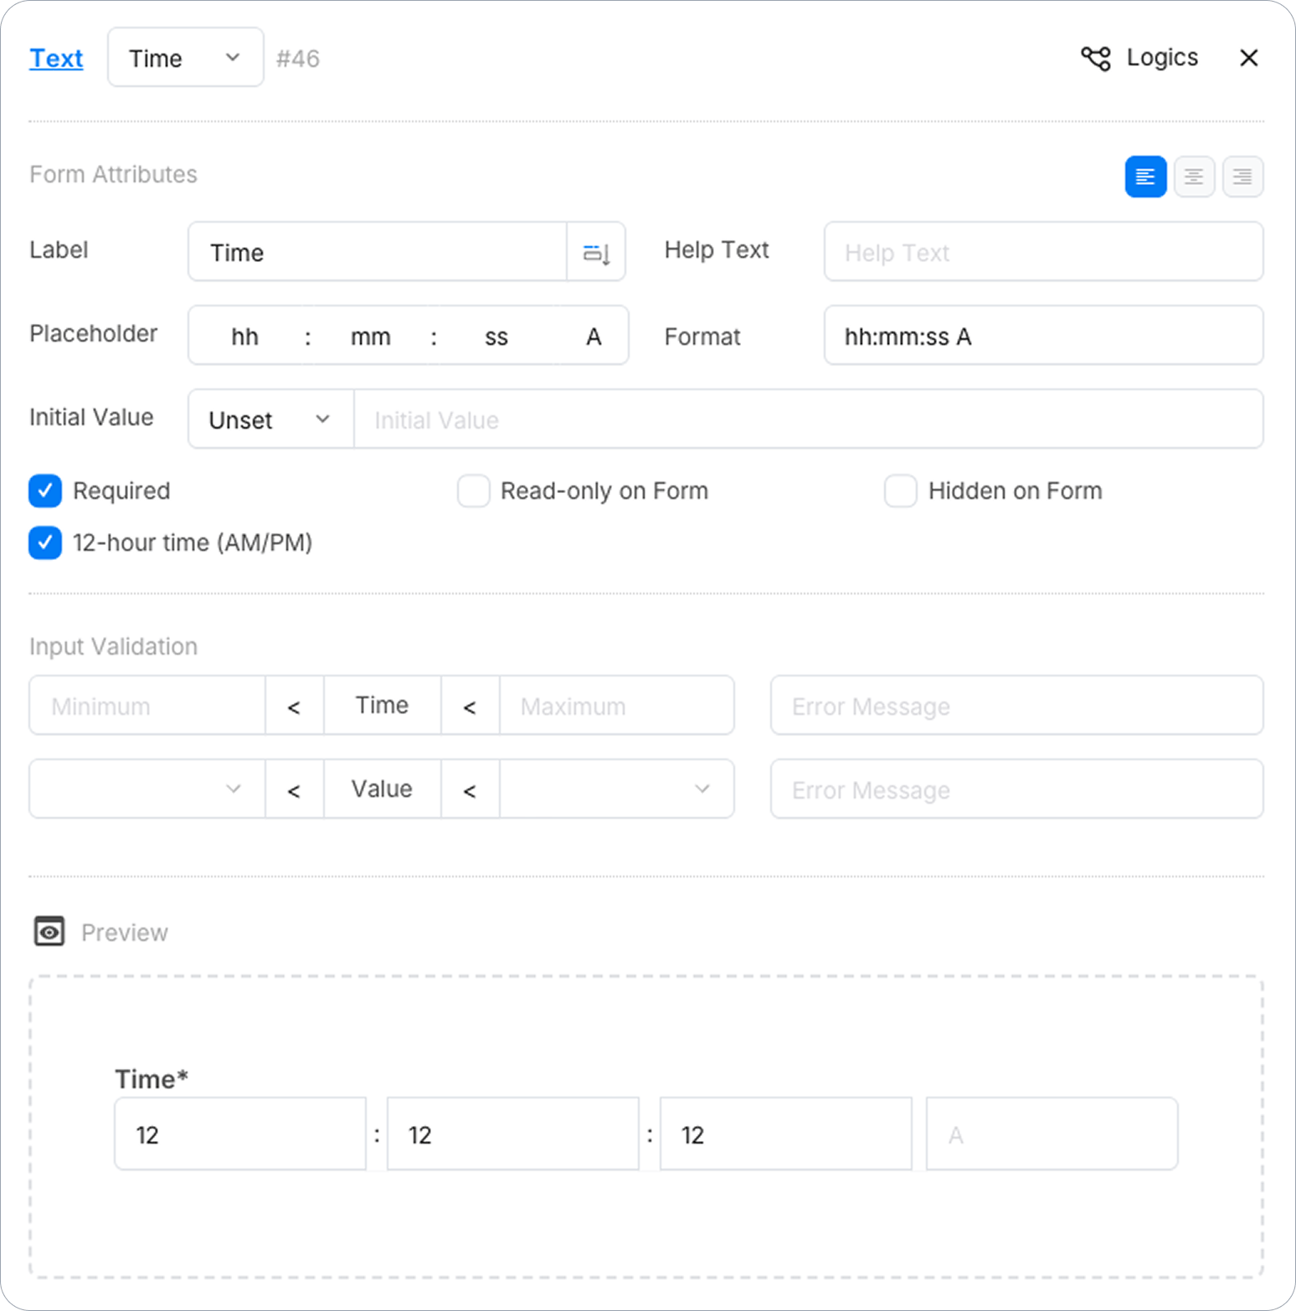
Task: Open the lower-bound value dropdown
Action: pyautogui.click(x=147, y=789)
